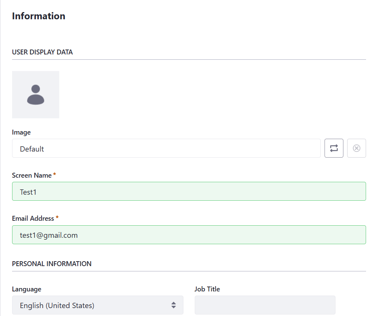
Task: Select the USER DISPLAY DATA section header
Action: pyautogui.click(x=42, y=52)
